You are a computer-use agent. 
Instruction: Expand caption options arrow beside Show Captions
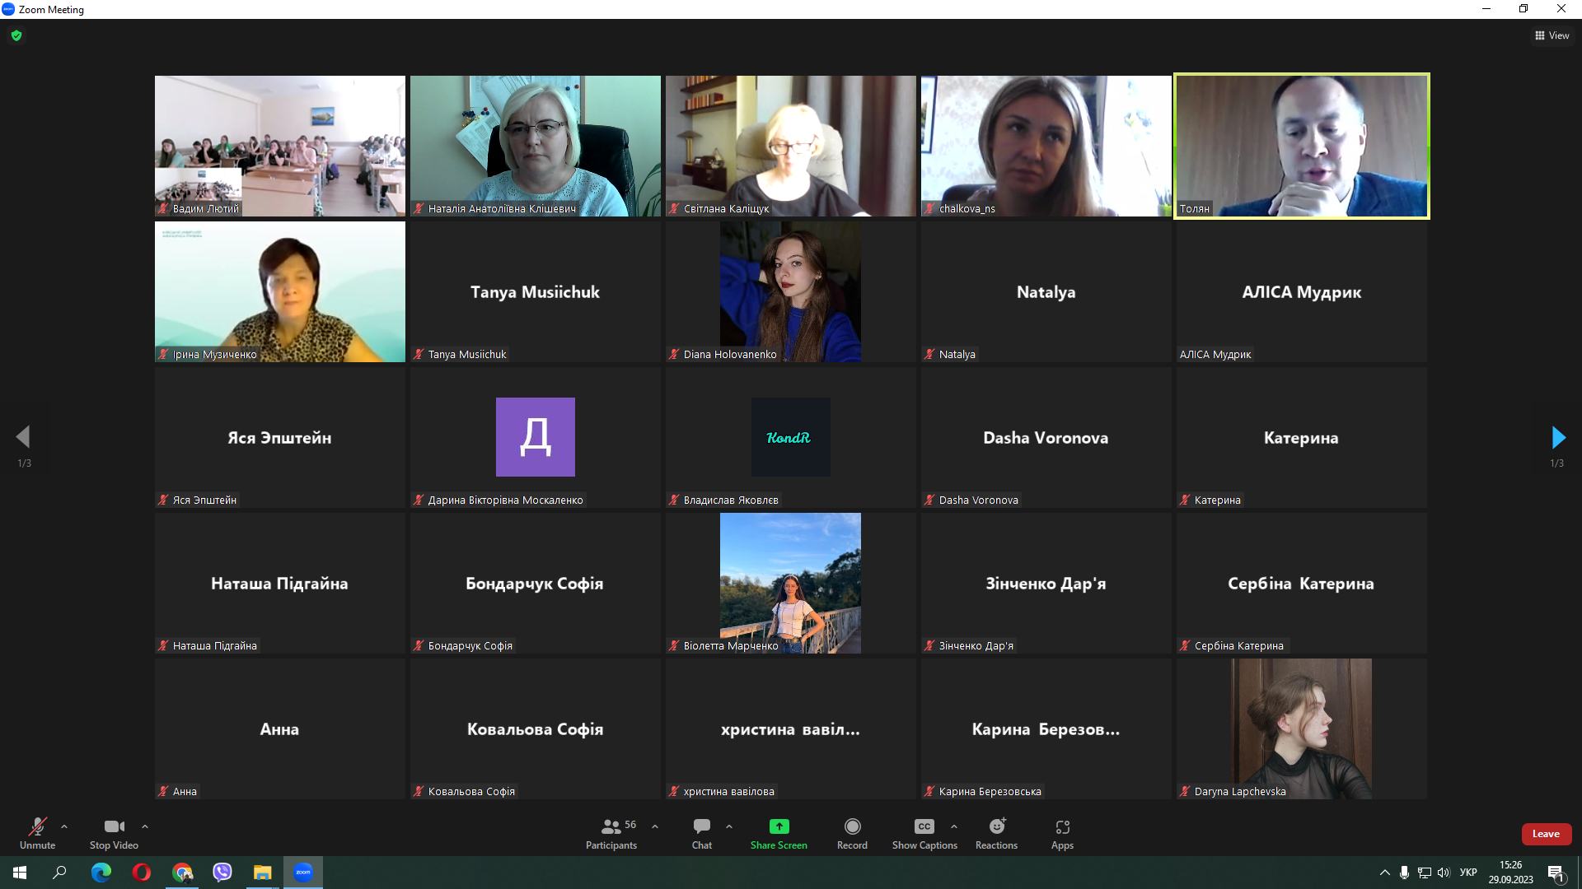coord(954,826)
